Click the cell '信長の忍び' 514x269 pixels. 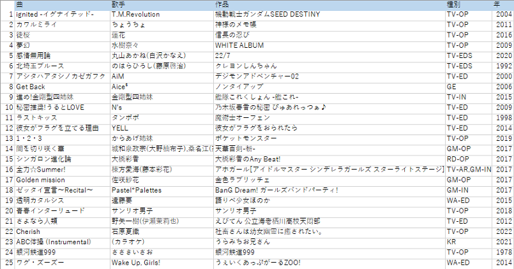(x=329, y=35)
